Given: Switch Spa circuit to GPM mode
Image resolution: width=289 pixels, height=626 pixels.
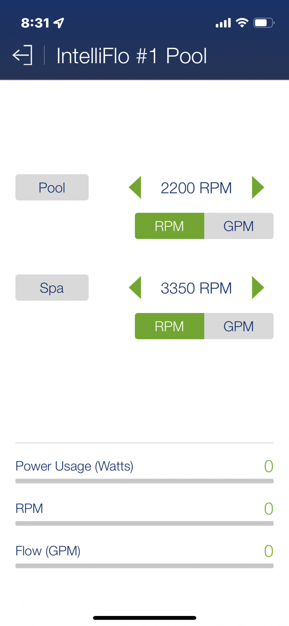Looking at the screenshot, I should 239,326.
